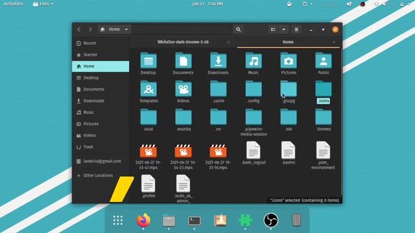Select the .pam_environment file
The width and height of the screenshot is (415, 233).
coord(323,150)
